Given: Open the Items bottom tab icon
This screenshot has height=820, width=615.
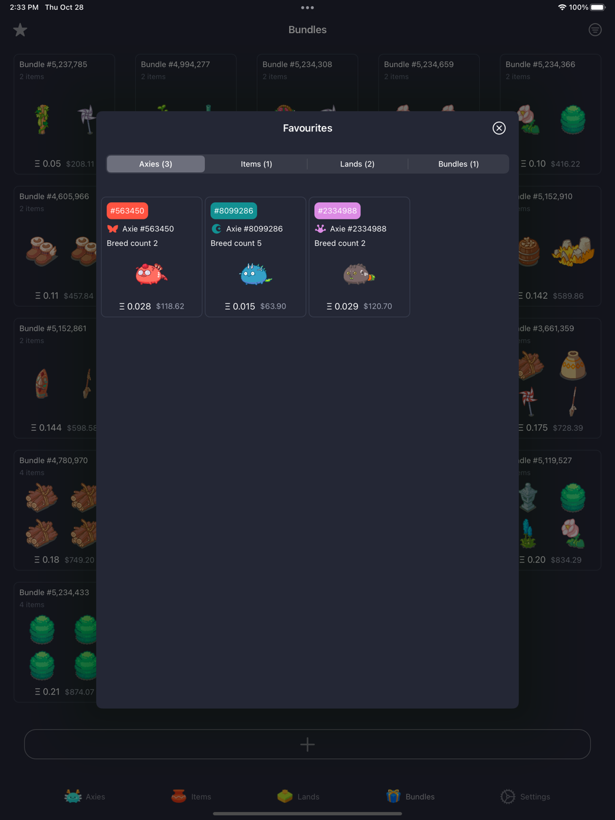Looking at the screenshot, I should pyautogui.click(x=179, y=796).
